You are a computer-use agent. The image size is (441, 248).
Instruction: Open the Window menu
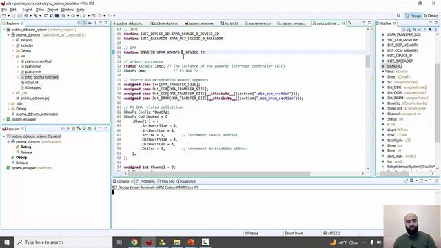(x=67, y=10)
